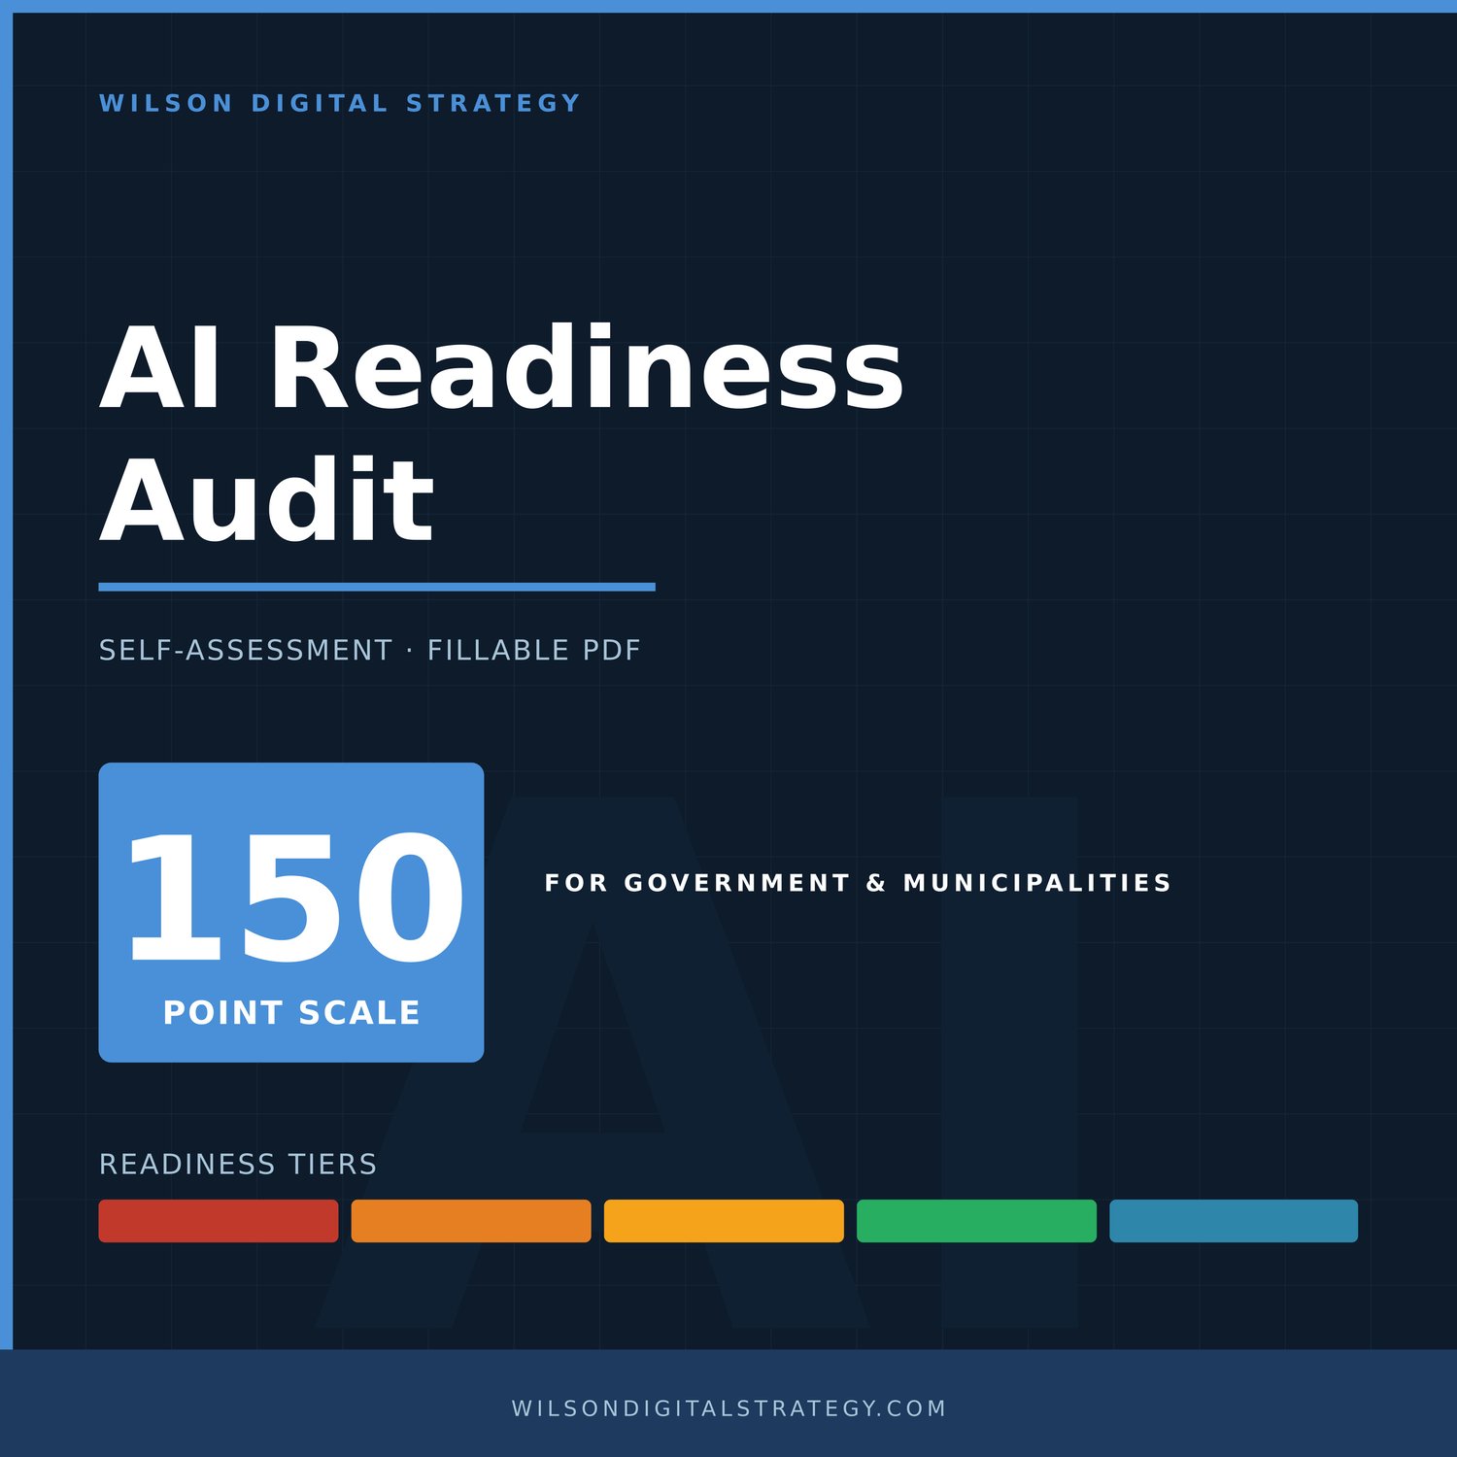This screenshot has height=1457, width=1457.
Task: Click the red readiness tier bar
Action: [x=219, y=1221]
